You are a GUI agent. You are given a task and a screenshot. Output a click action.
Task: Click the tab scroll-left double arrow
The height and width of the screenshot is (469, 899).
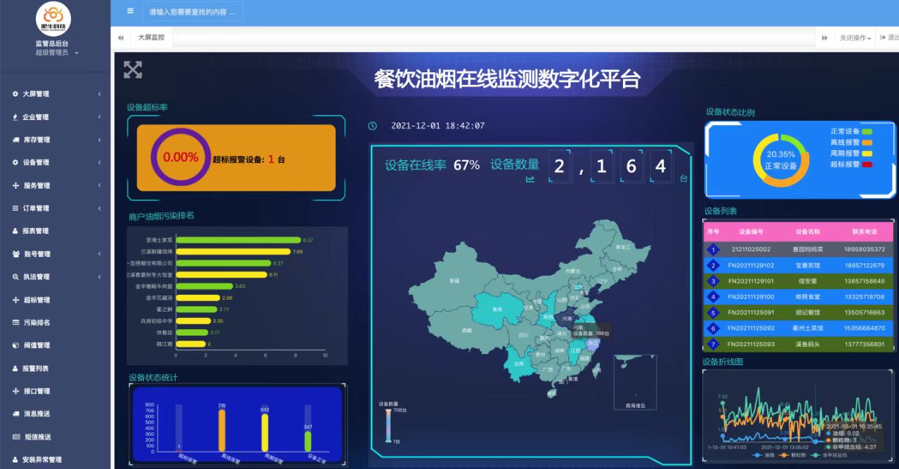[121, 38]
